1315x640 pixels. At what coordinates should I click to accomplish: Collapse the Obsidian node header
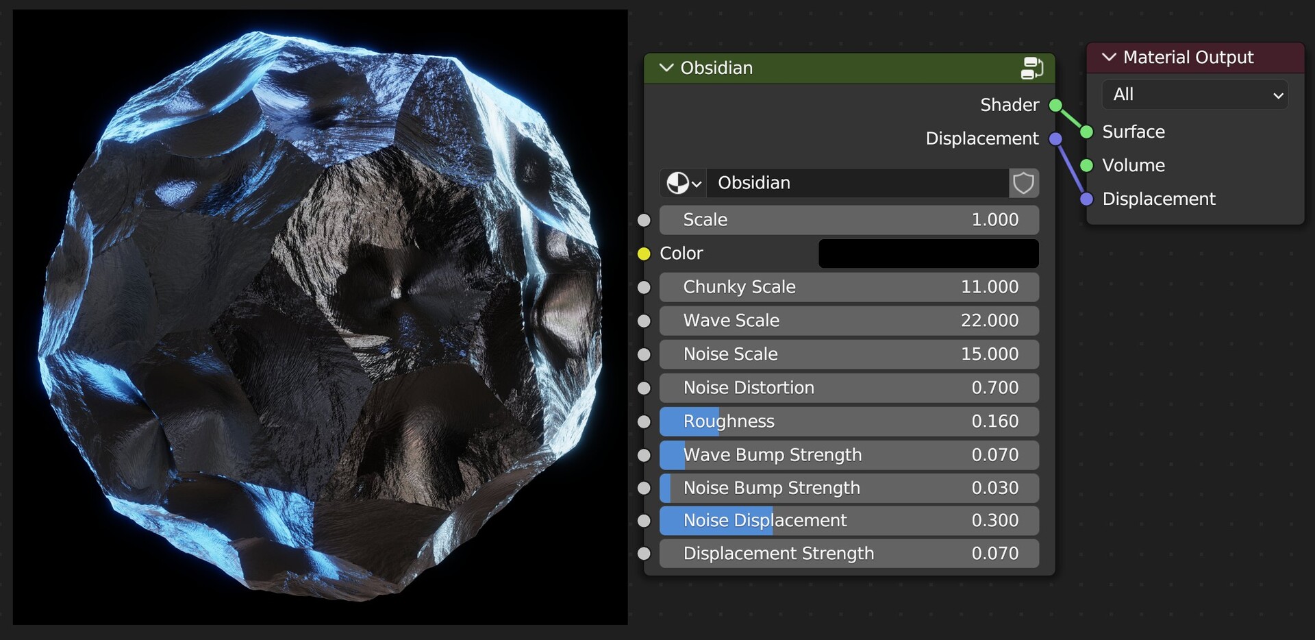click(665, 68)
